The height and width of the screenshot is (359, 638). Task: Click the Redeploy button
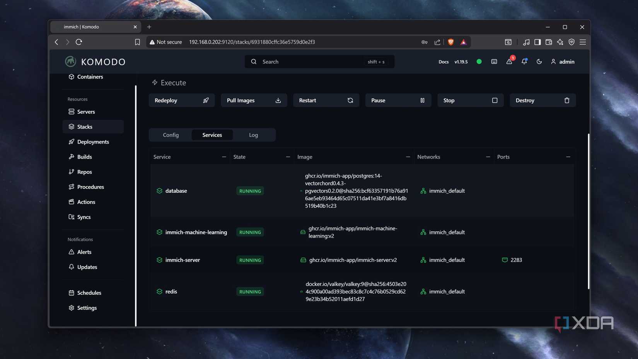(181, 100)
